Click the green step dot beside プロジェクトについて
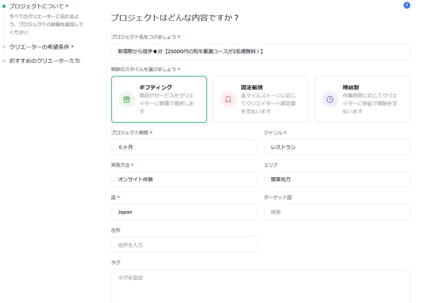 (4, 6)
